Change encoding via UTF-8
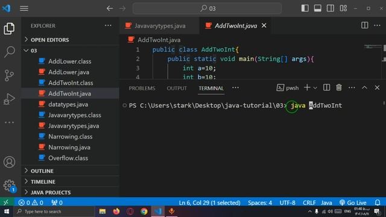386x217 pixels. pos(287,203)
